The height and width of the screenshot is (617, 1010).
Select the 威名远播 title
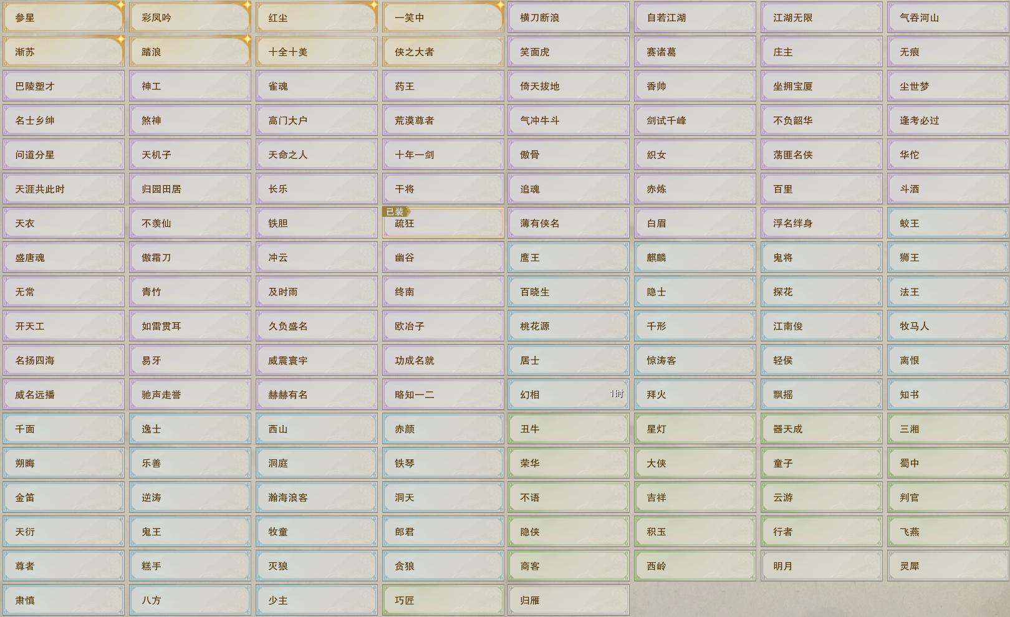click(64, 395)
